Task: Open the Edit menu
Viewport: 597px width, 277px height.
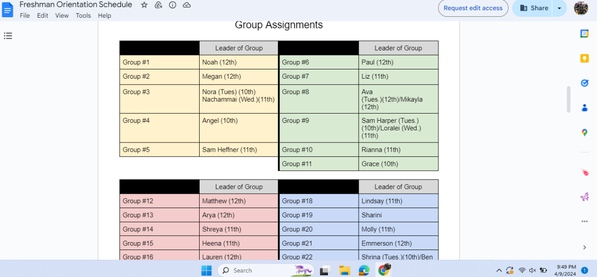Action: [42, 15]
